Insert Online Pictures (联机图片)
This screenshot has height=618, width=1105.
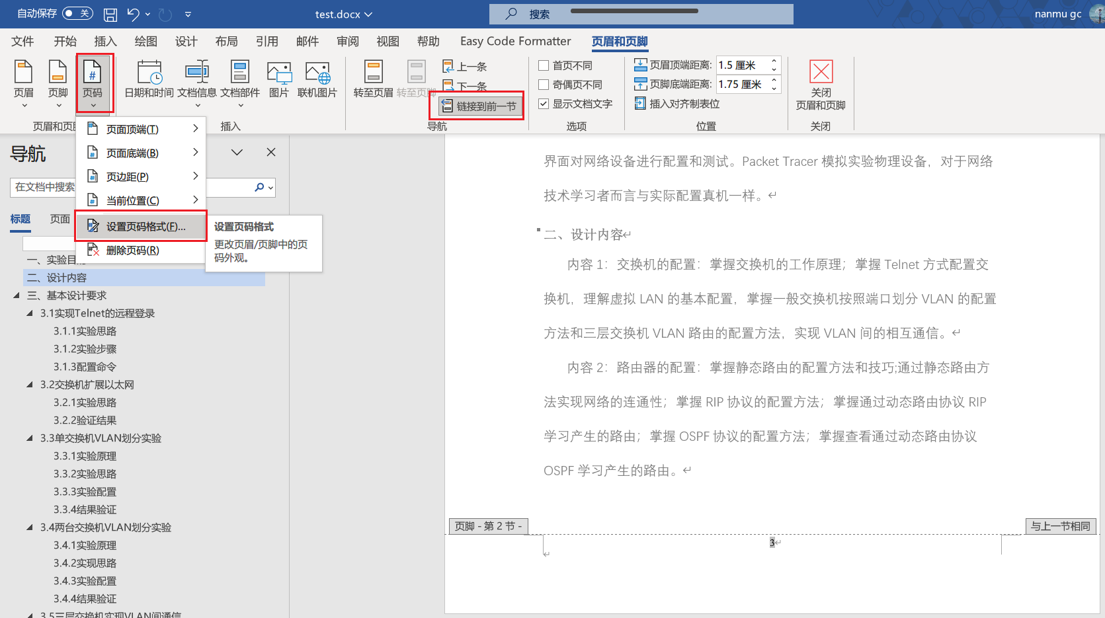click(x=317, y=79)
